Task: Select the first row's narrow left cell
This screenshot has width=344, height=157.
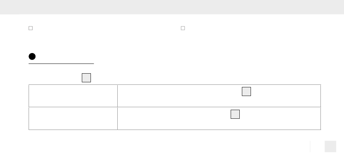Action: tap(73, 96)
